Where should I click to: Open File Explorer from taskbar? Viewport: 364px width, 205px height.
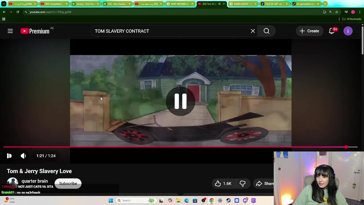(178, 200)
